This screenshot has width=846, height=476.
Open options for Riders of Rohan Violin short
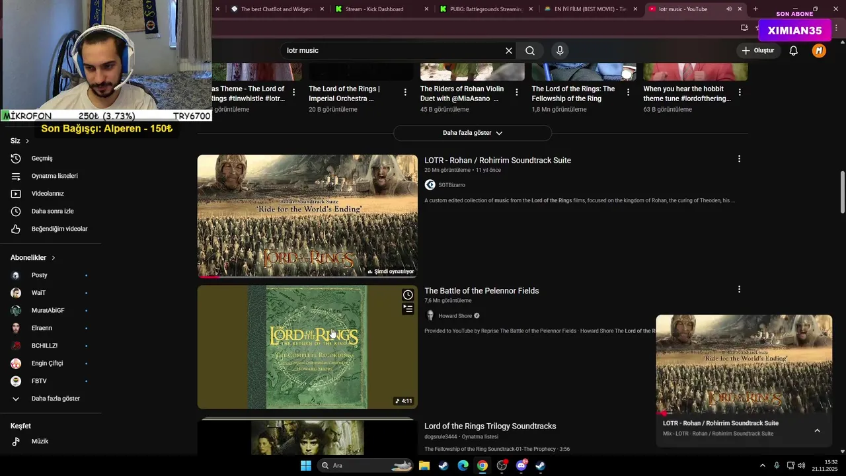(x=517, y=93)
